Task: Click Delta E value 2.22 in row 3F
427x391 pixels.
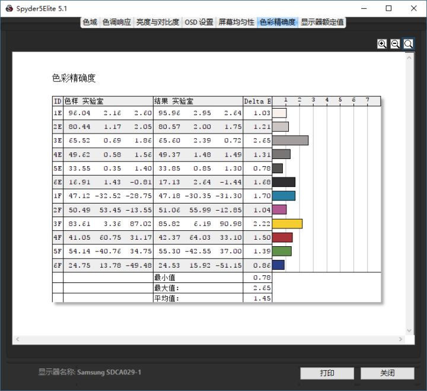Action: click(262, 224)
